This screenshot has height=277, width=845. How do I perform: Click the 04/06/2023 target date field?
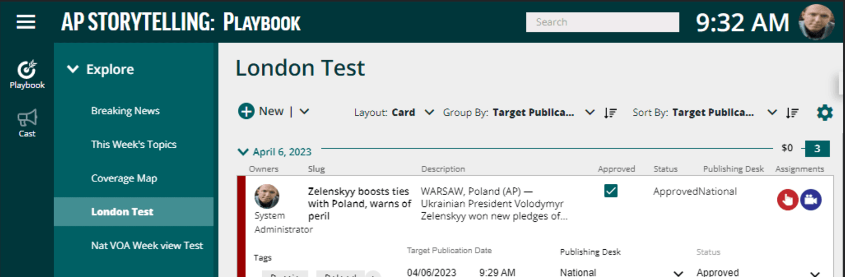coord(431,272)
